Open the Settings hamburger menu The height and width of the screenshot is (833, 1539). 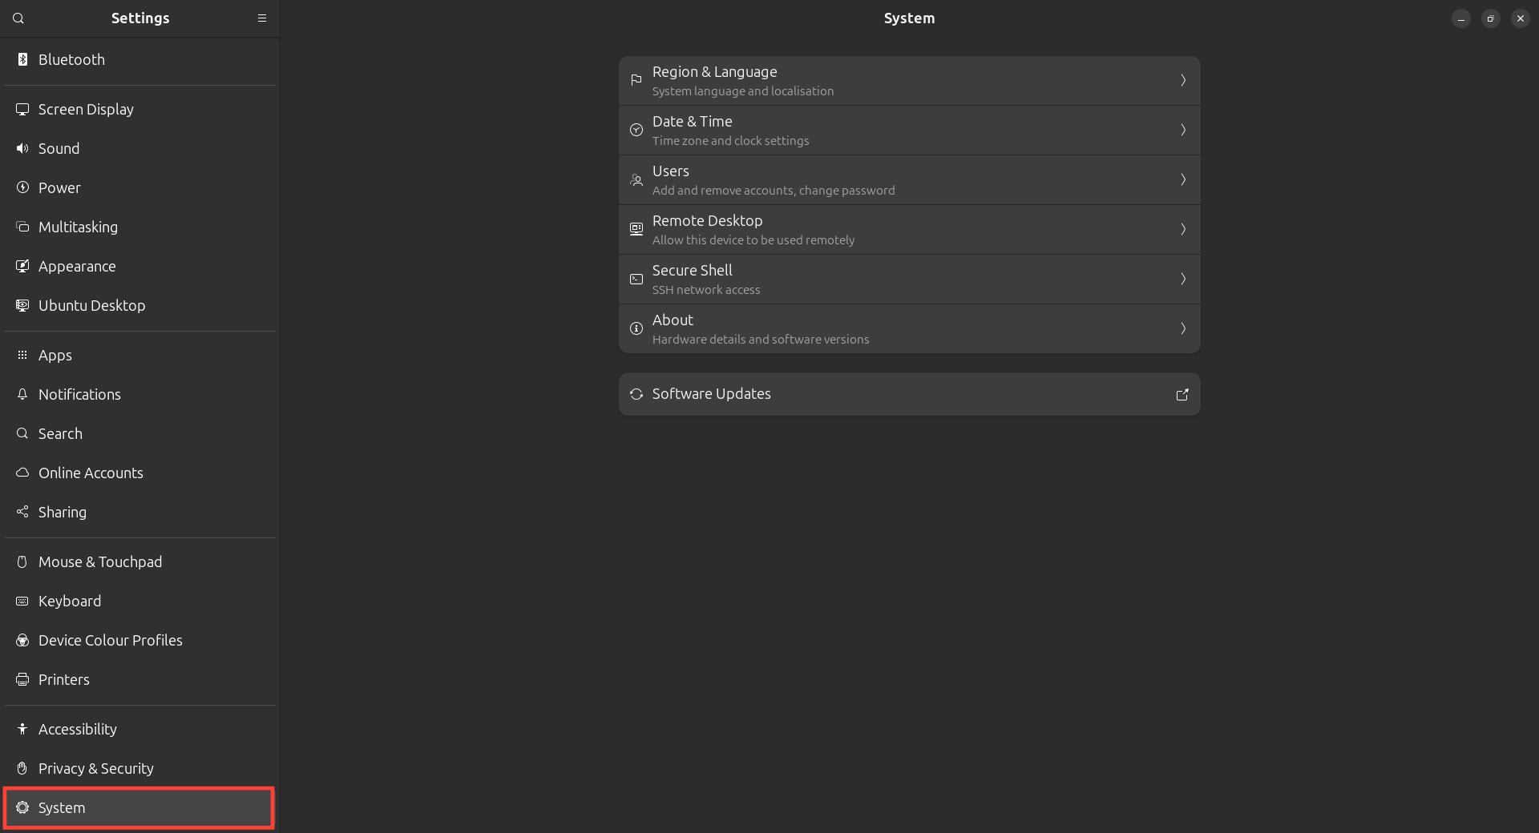(262, 18)
